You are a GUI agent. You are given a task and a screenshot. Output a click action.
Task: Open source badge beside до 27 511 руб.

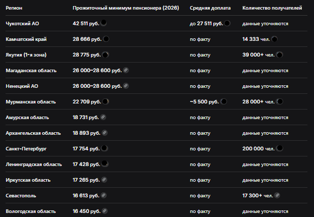click(227, 23)
